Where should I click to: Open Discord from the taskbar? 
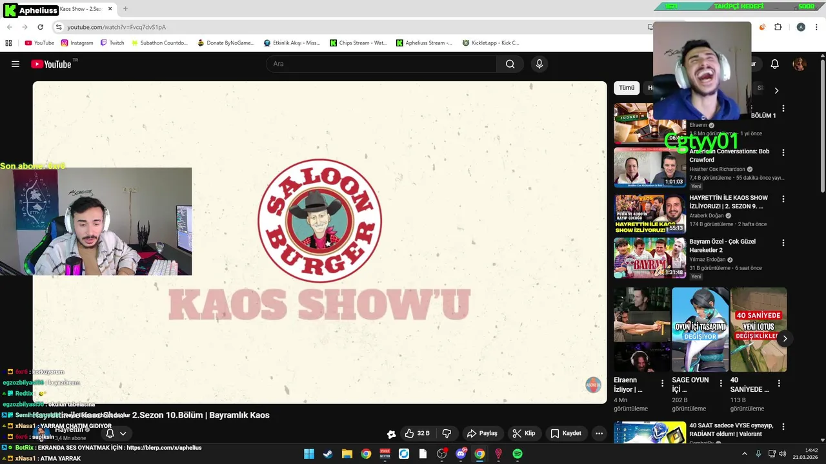tap(461, 454)
